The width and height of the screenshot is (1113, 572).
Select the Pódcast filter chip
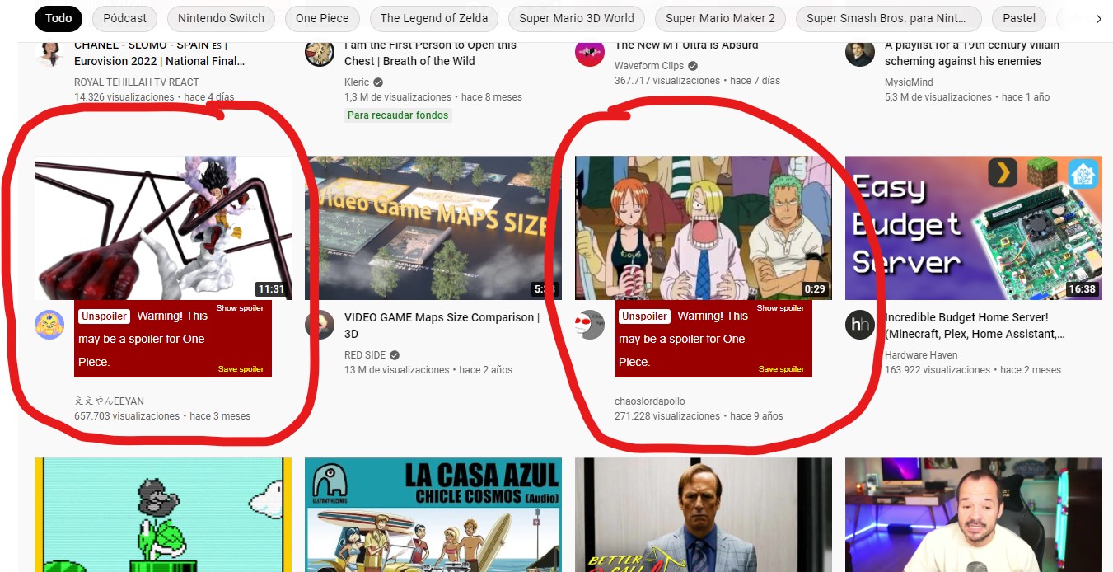[x=125, y=18]
